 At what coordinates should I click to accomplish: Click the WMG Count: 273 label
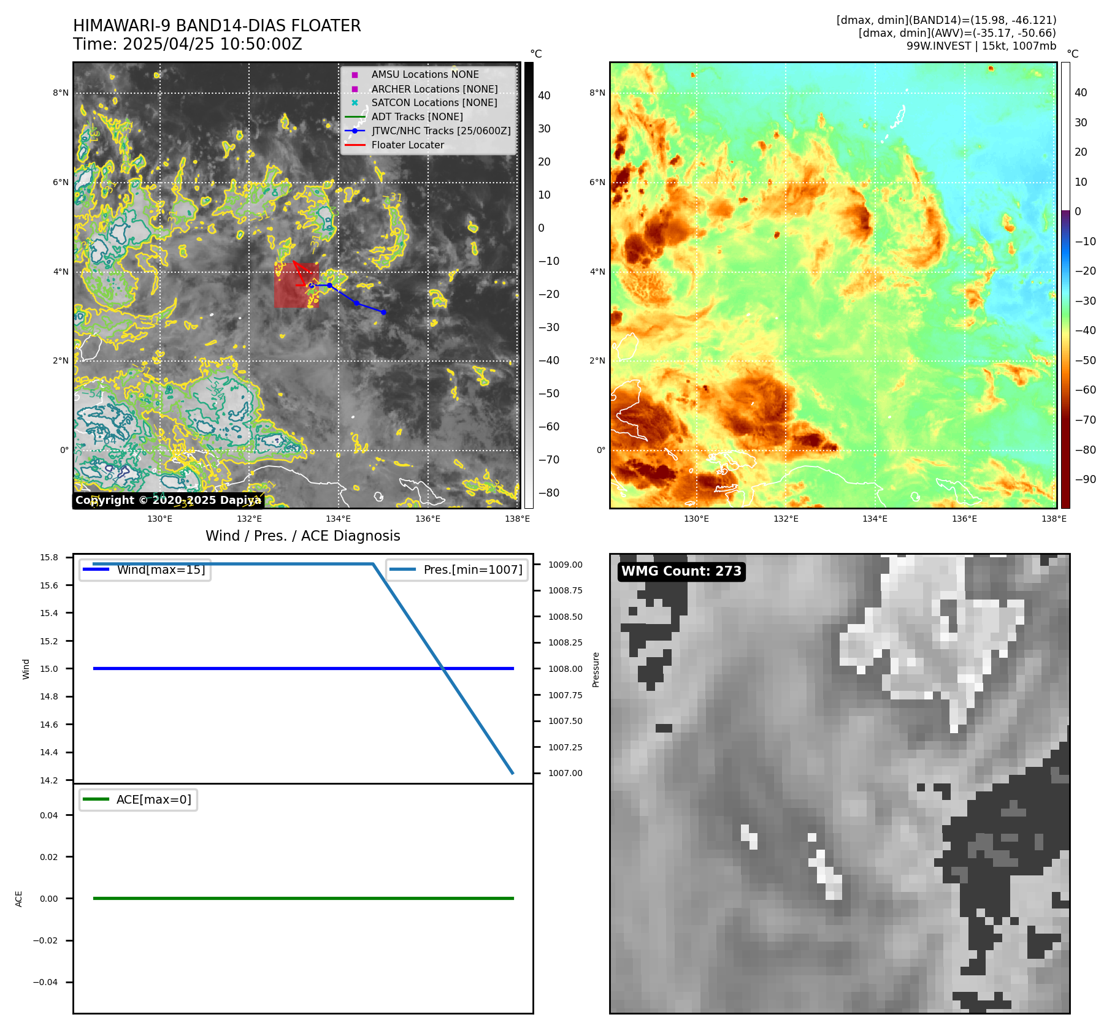(x=681, y=571)
